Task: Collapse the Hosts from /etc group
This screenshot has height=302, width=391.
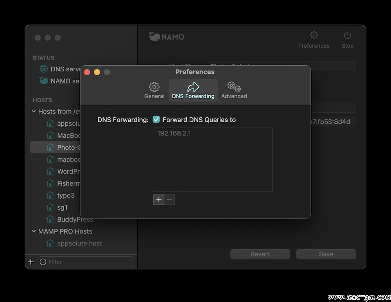Action: click(x=34, y=112)
